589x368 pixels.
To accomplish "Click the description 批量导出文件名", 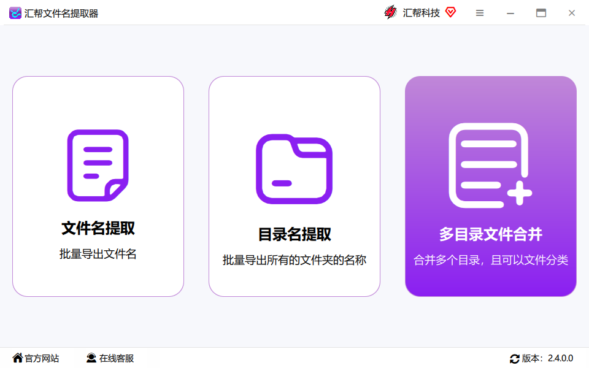I will pos(98,254).
